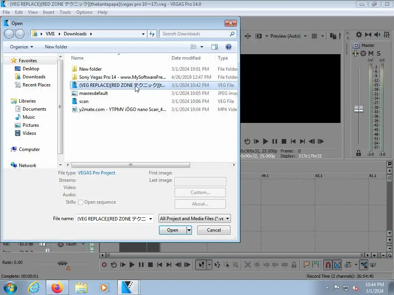Open the View menu
This screenshot has height=295, width=394.
point(33,12)
